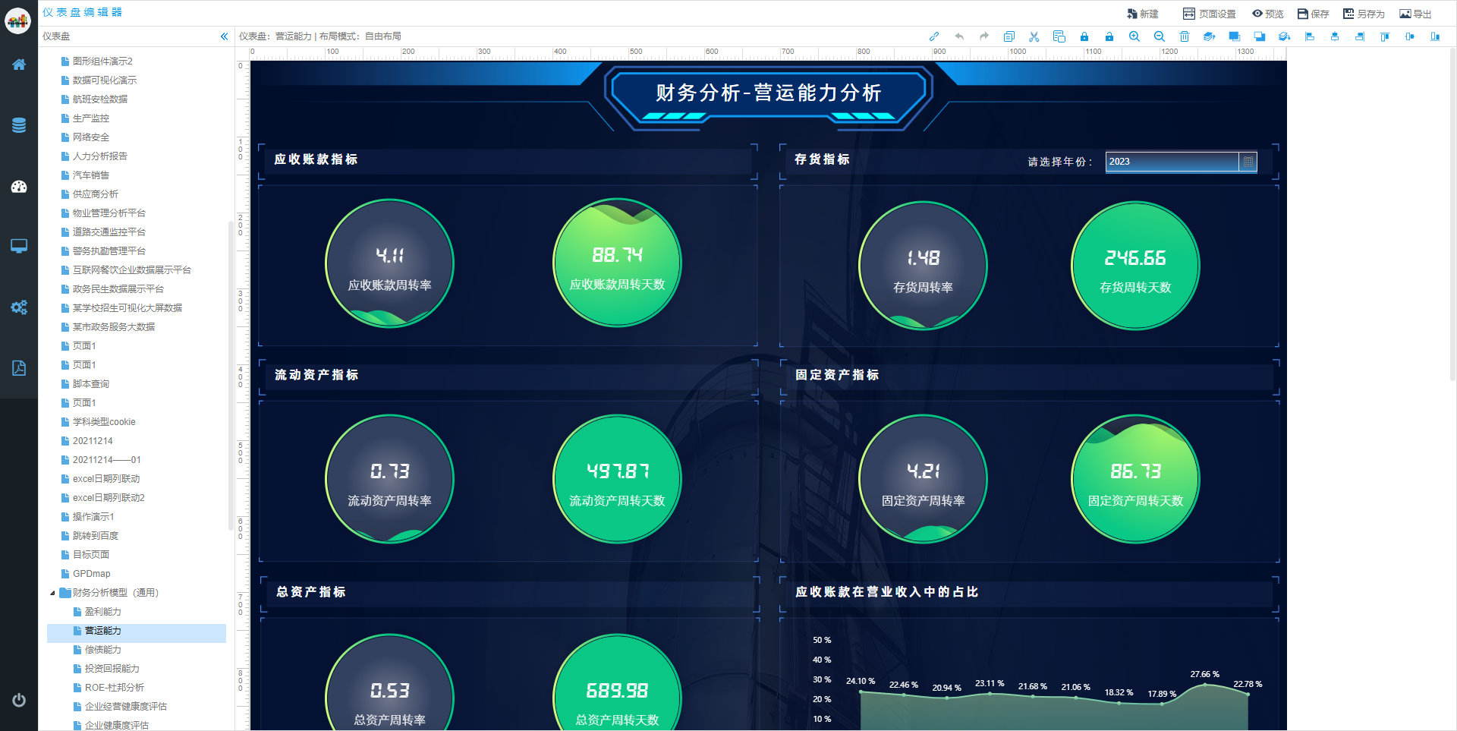Click the tree panel vertical scrollbar
The width and height of the screenshot is (1457, 731).
click(x=231, y=376)
